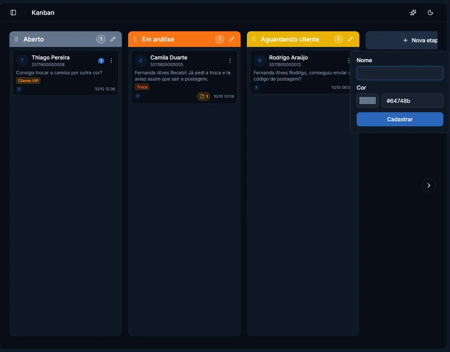Click assignee F avatar on Camila card
This screenshot has width=450, height=352.
point(138,96)
